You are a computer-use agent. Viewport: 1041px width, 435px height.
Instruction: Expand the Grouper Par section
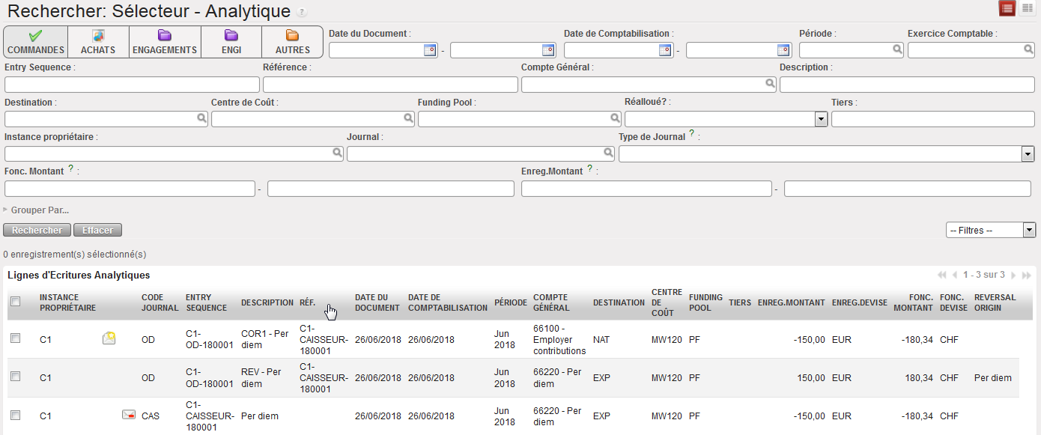tap(37, 210)
